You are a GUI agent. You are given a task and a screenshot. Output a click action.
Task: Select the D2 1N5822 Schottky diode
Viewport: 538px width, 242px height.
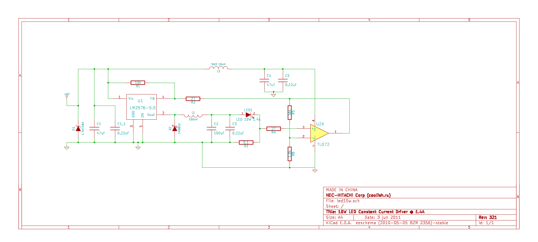pos(175,129)
